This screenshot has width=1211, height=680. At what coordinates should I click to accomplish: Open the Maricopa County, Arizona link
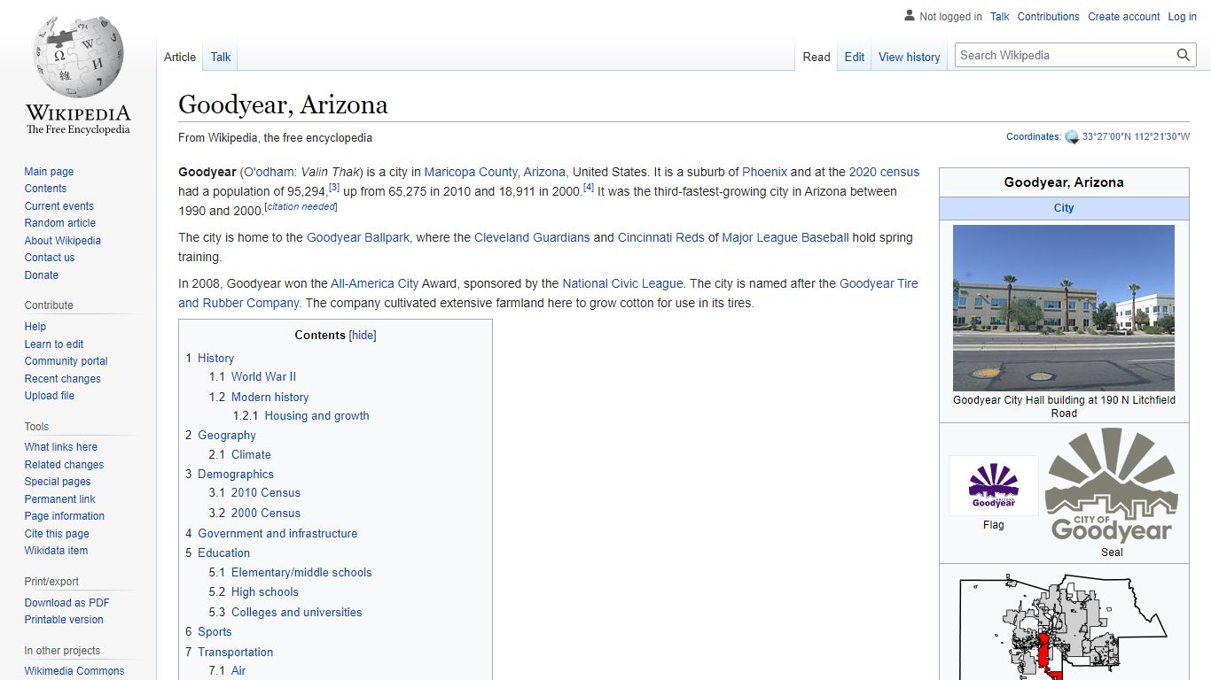tap(495, 173)
